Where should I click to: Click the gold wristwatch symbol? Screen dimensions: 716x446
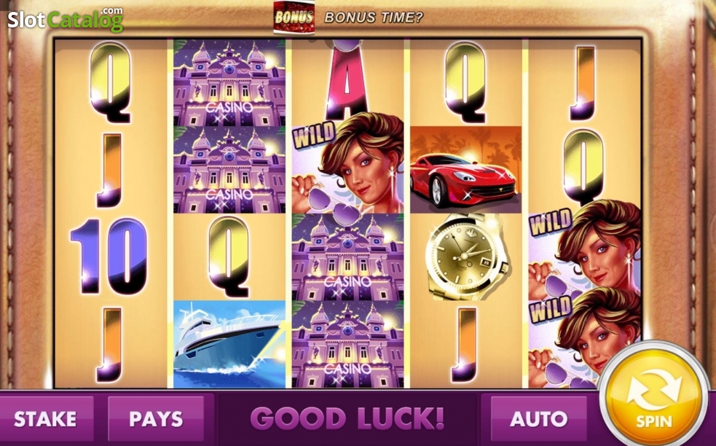[x=466, y=256]
